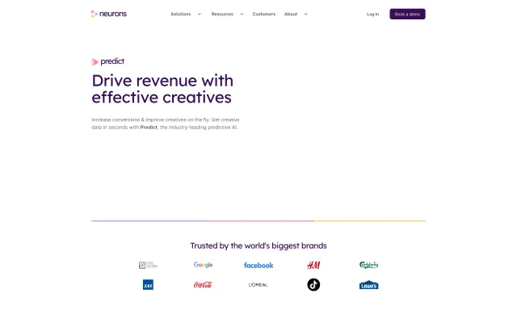Click the Carlsberg brand logo

coord(368,265)
